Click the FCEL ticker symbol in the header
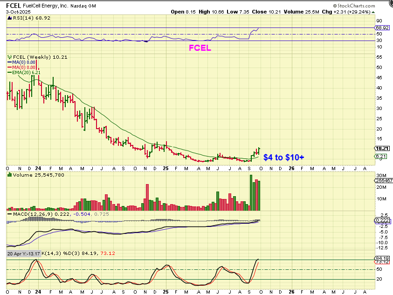Image resolution: width=393 pixels, height=295 pixels. click(14, 6)
